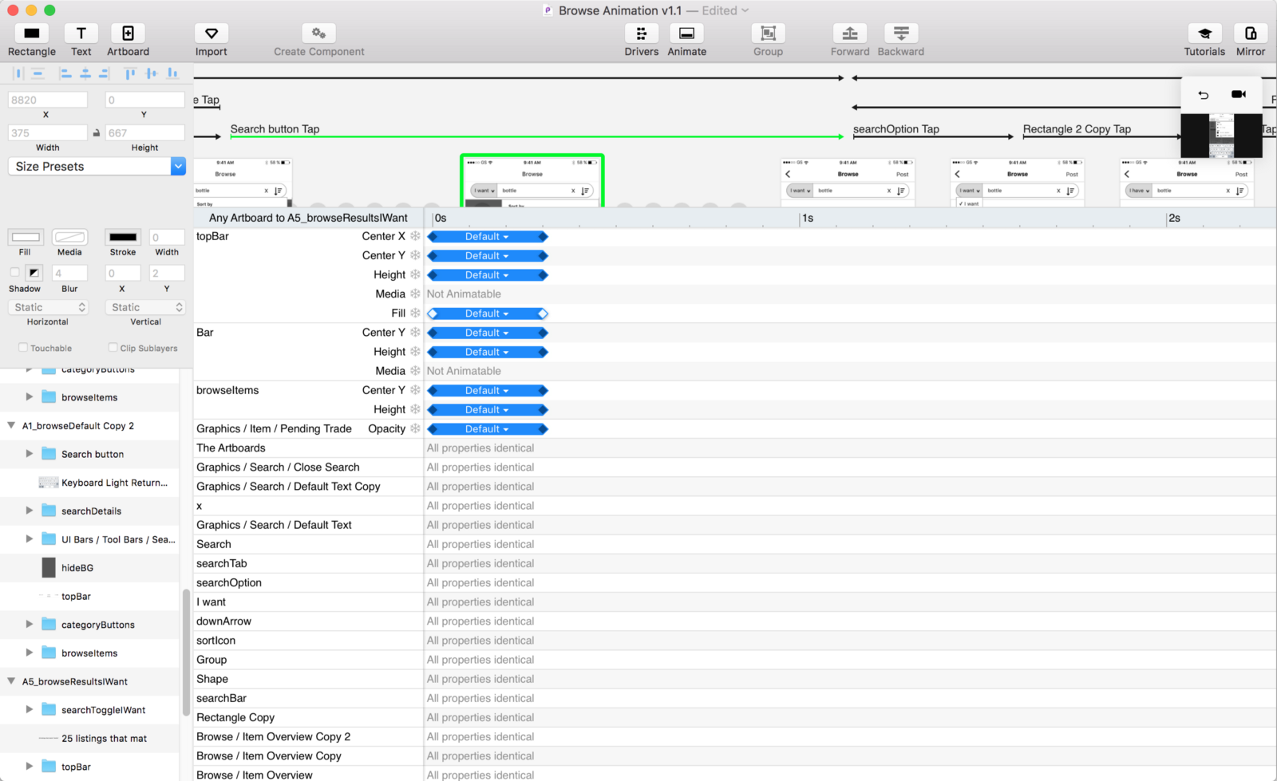This screenshot has width=1277, height=781.
Task: Open the Drivers panel
Action: coord(641,34)
